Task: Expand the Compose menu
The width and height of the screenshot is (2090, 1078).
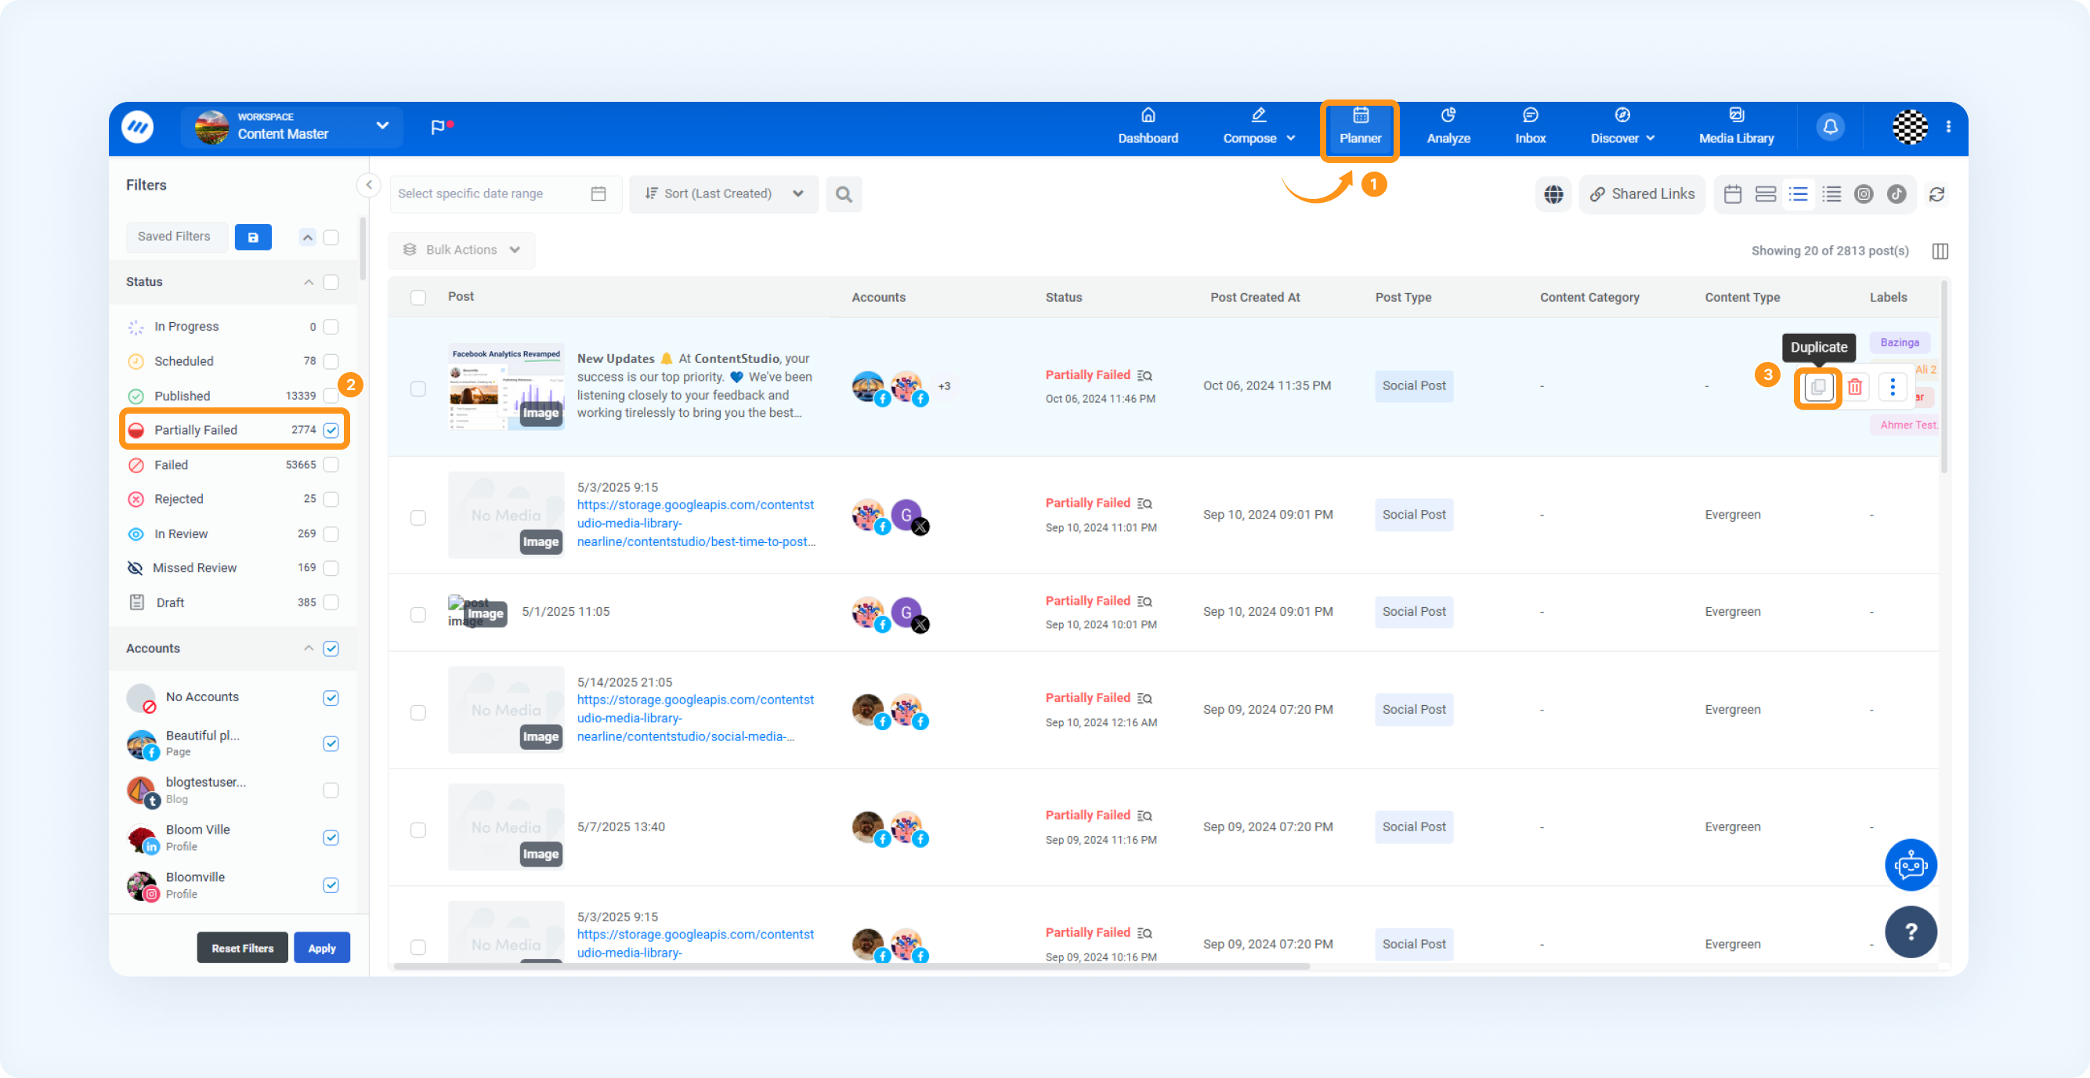Action: click(x=1258, y=128)
